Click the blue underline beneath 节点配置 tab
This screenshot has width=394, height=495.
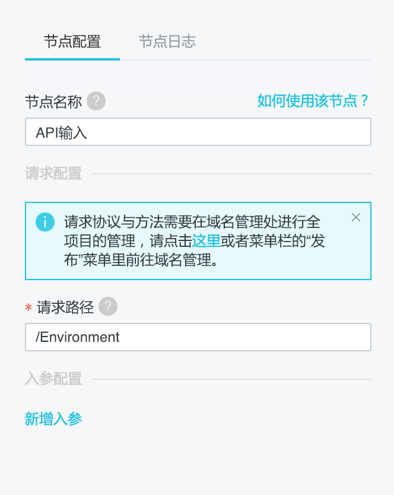pos(72,59)
